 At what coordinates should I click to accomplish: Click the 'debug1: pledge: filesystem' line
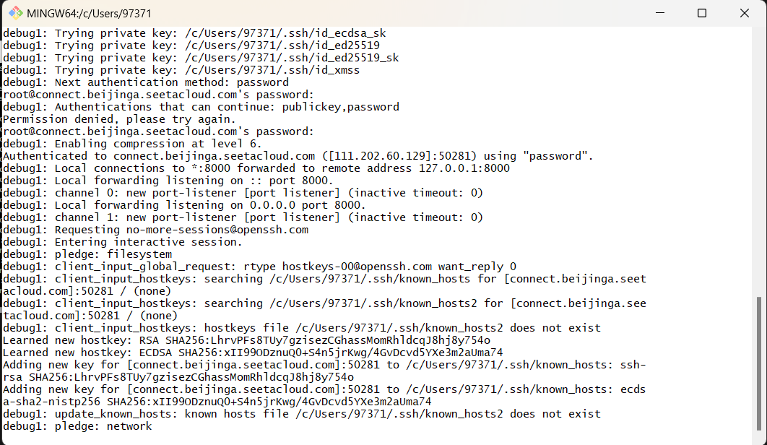pyautogui.click(x=87, y=254)
